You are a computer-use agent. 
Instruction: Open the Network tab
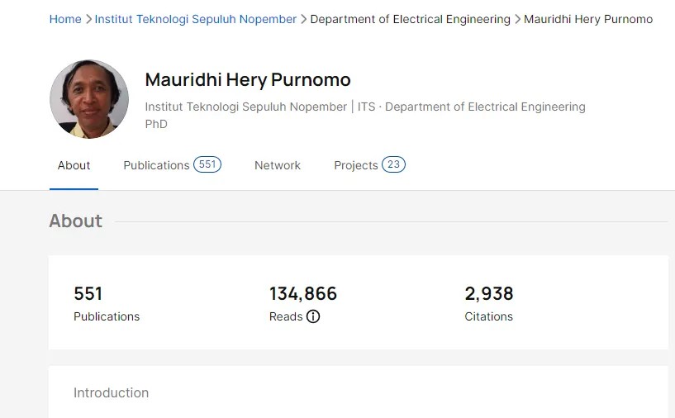(x=278, y=165)
